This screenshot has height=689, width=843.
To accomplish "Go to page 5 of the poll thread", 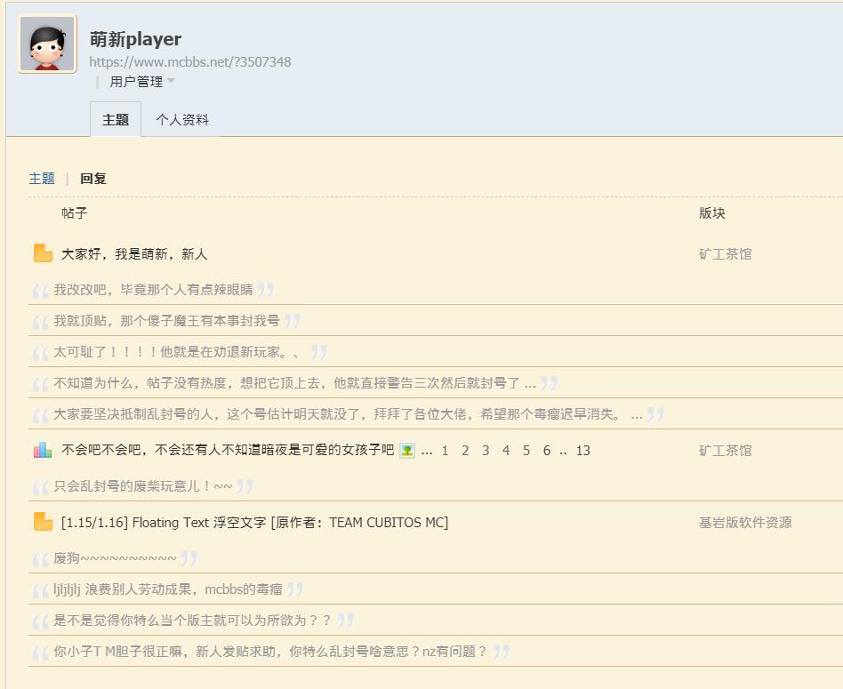I will click(x=526, y=451).
